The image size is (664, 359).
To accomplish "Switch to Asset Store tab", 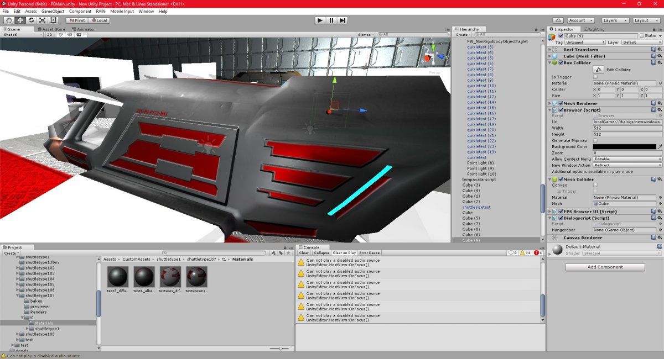I will (x=51, y=29).
